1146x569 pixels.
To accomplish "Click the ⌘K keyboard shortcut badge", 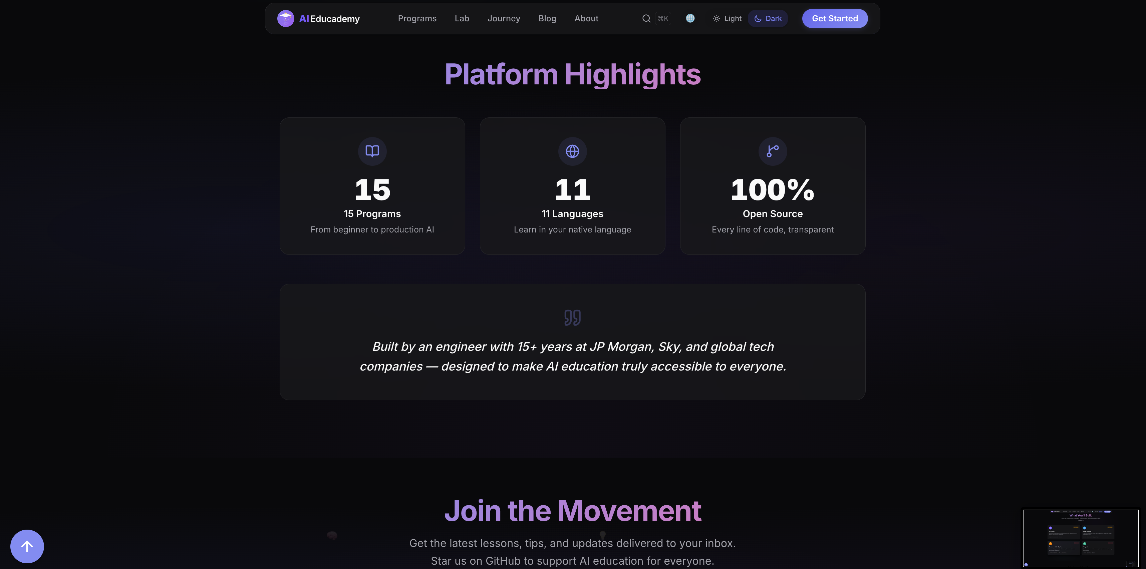I will 663,19.
